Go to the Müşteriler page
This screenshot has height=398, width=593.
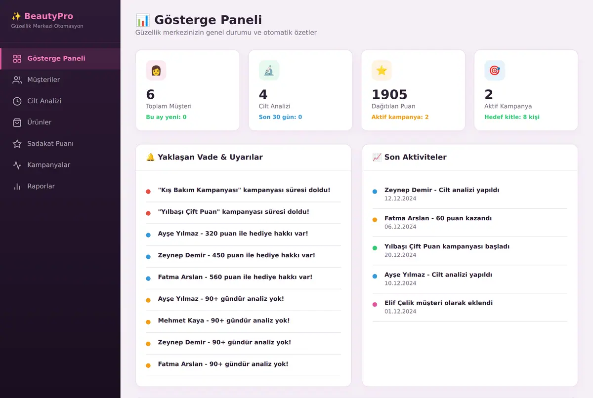point(60,80)
